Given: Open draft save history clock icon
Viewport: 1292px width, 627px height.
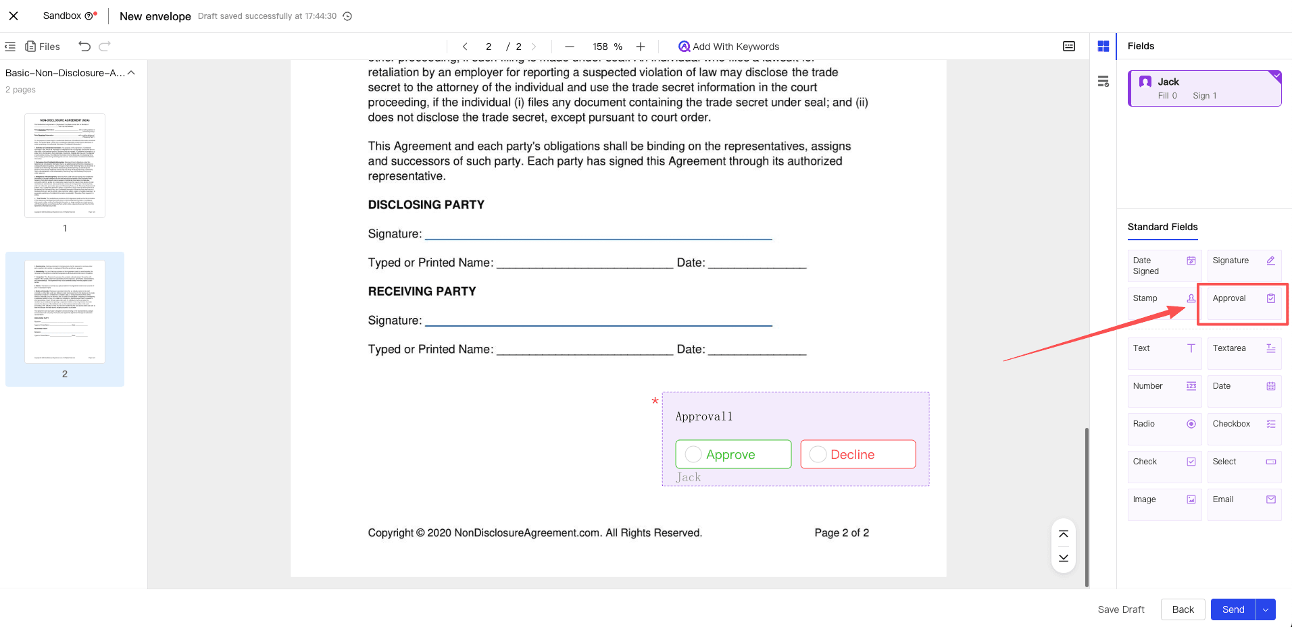Looking at the screenshot, I should [347, 16].
